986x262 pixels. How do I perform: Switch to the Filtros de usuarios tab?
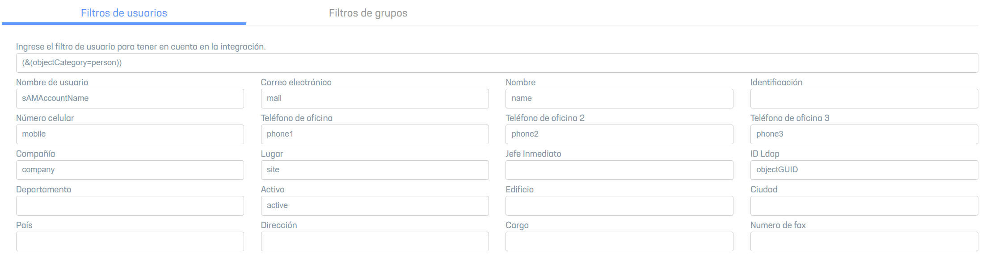[x=124, y=13]
